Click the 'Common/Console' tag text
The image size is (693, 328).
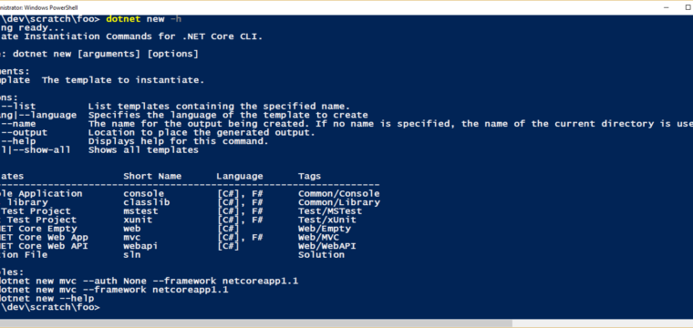(x=339, y=193)
